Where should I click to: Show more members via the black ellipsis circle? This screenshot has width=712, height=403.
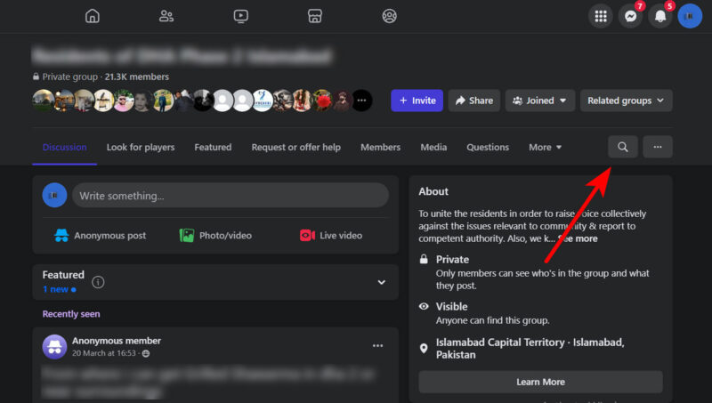coord(362,101)
